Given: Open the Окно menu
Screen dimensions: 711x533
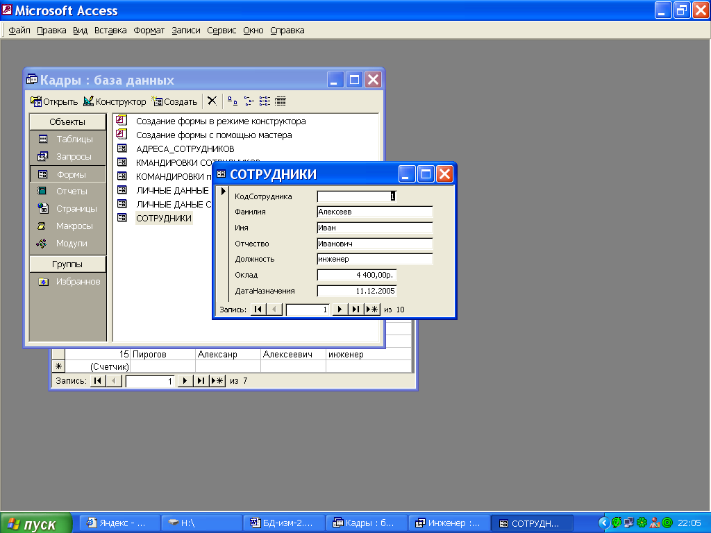Looking at the screenshot, I should (x=253, y=31).
